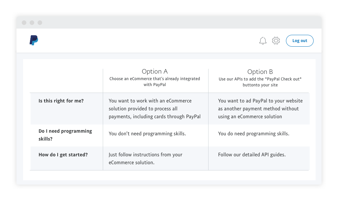Select the Option B column heading

pyautogui.click(x=260, y=72)
